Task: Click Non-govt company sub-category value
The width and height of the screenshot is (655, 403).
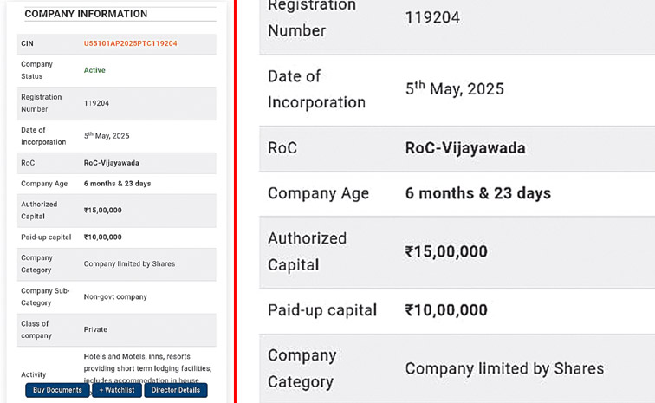Action: (115, 297)
